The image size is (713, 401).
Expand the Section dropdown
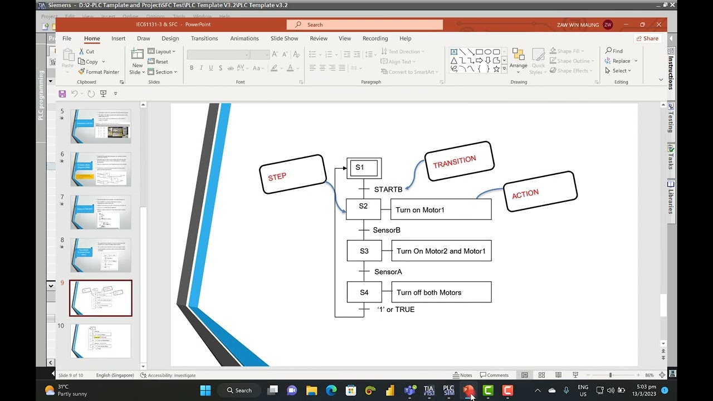pyautogui.click(x=162, y=72)
